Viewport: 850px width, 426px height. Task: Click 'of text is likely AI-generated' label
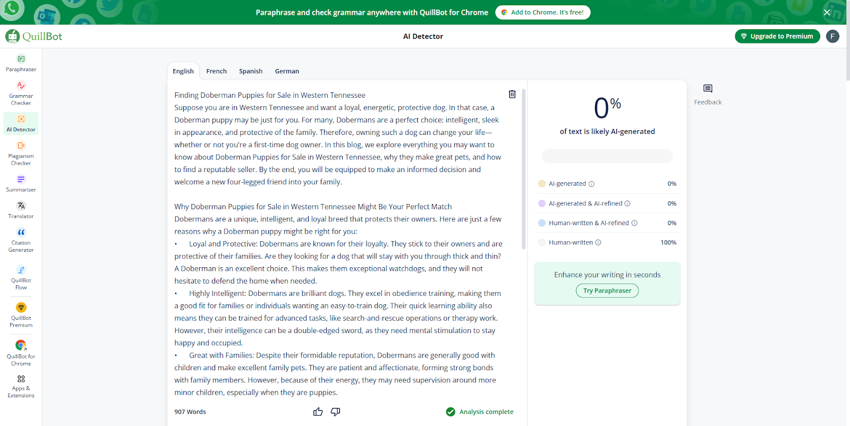[x=607, y=132]
